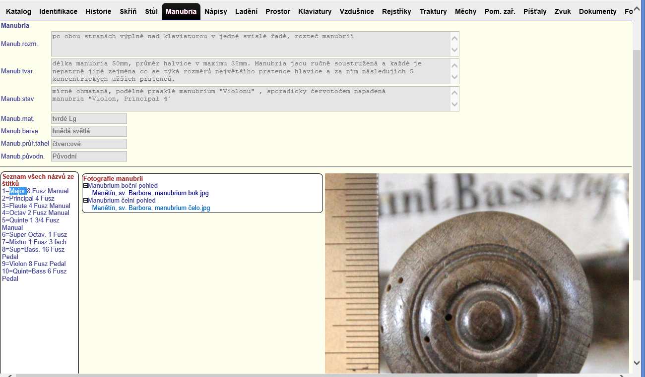Click down arrow of Manub.rozm. scrollbar

(454, 50)
